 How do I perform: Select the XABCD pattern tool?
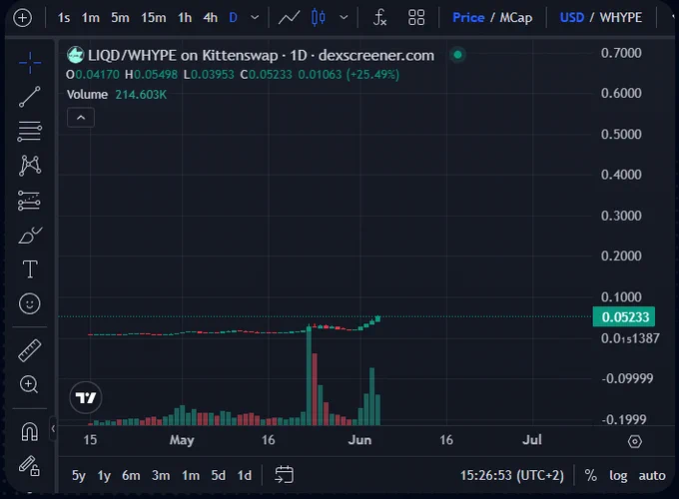[30, 166]
